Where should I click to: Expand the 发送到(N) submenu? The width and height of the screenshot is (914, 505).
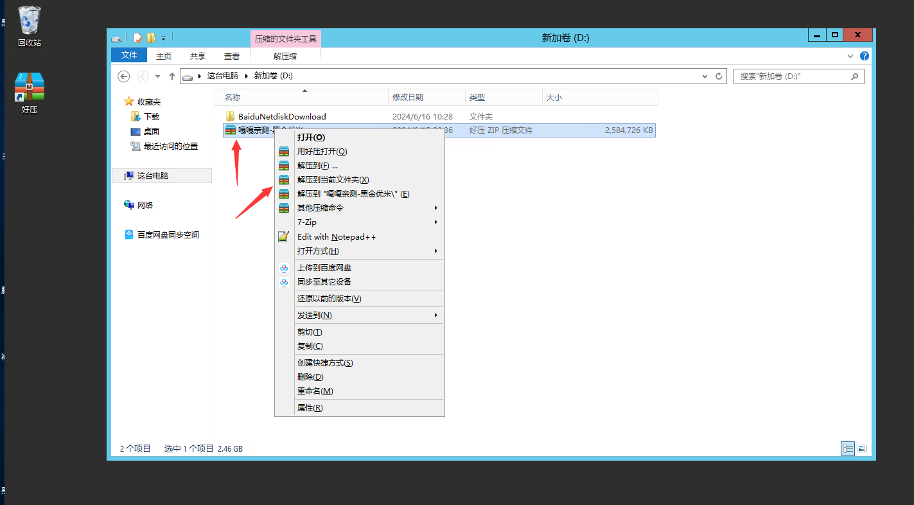tap(360, 315)
